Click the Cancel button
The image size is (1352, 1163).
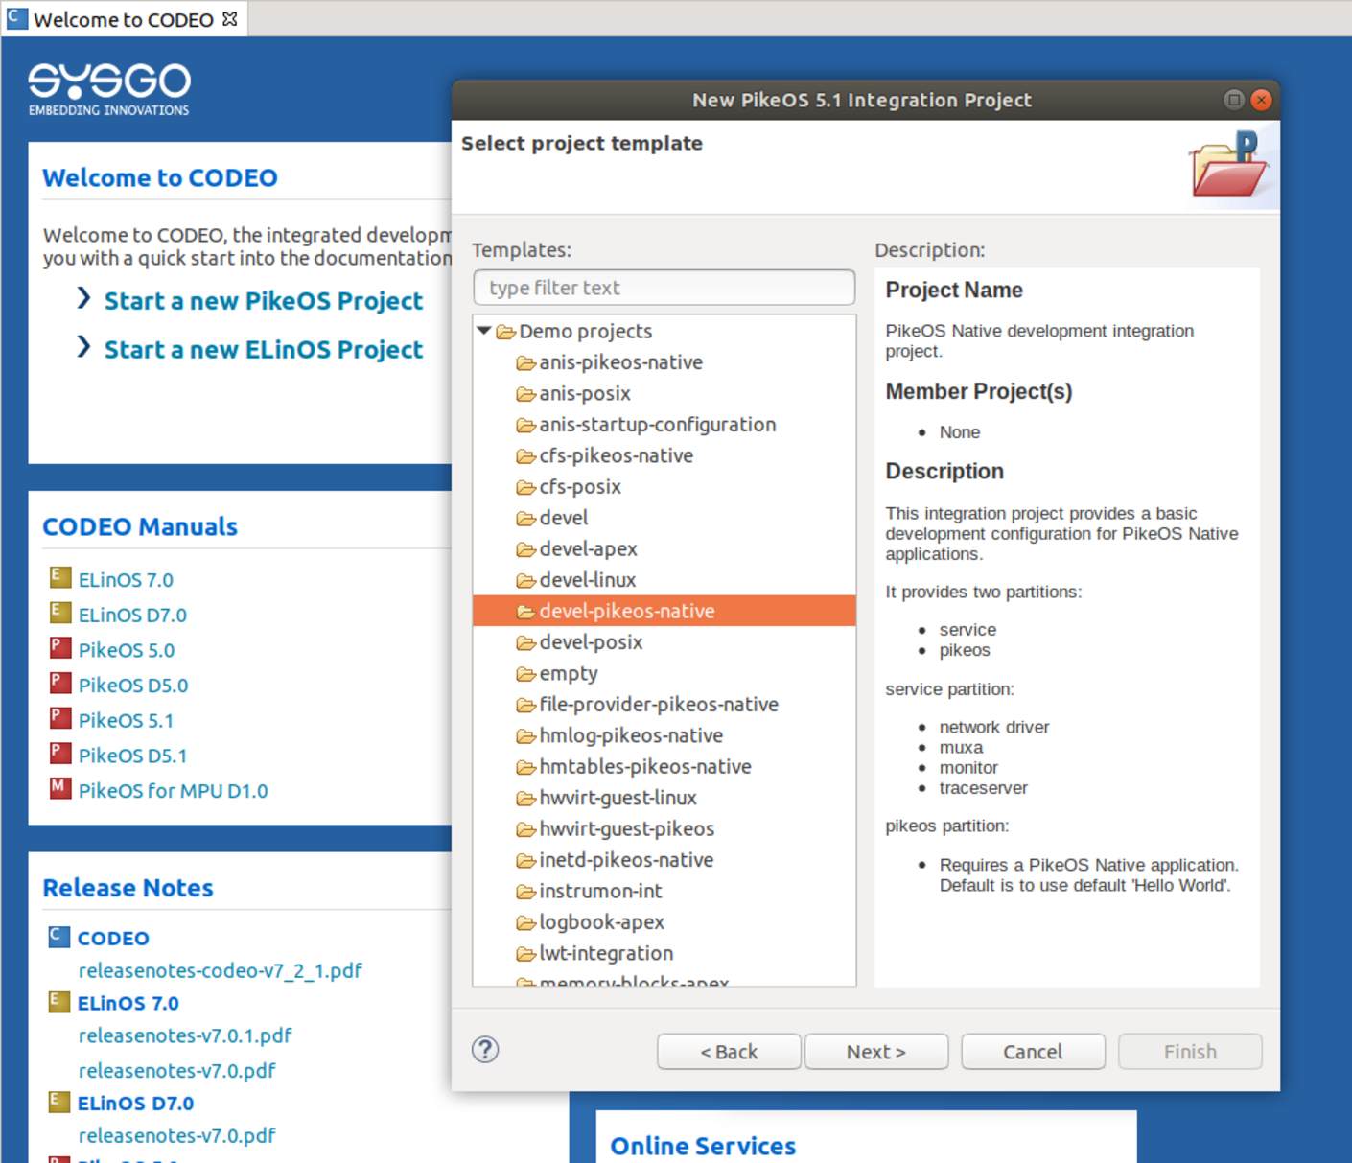(1033, 1051)
